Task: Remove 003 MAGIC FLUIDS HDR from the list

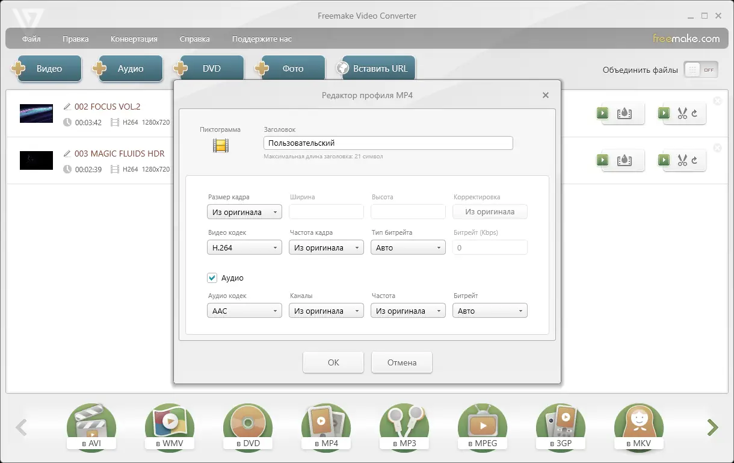Action: coord(717,148)
